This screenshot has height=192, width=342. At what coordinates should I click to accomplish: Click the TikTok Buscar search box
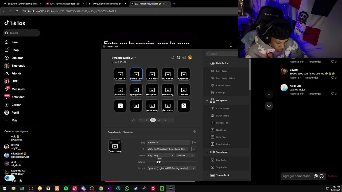tap(22, 33)
